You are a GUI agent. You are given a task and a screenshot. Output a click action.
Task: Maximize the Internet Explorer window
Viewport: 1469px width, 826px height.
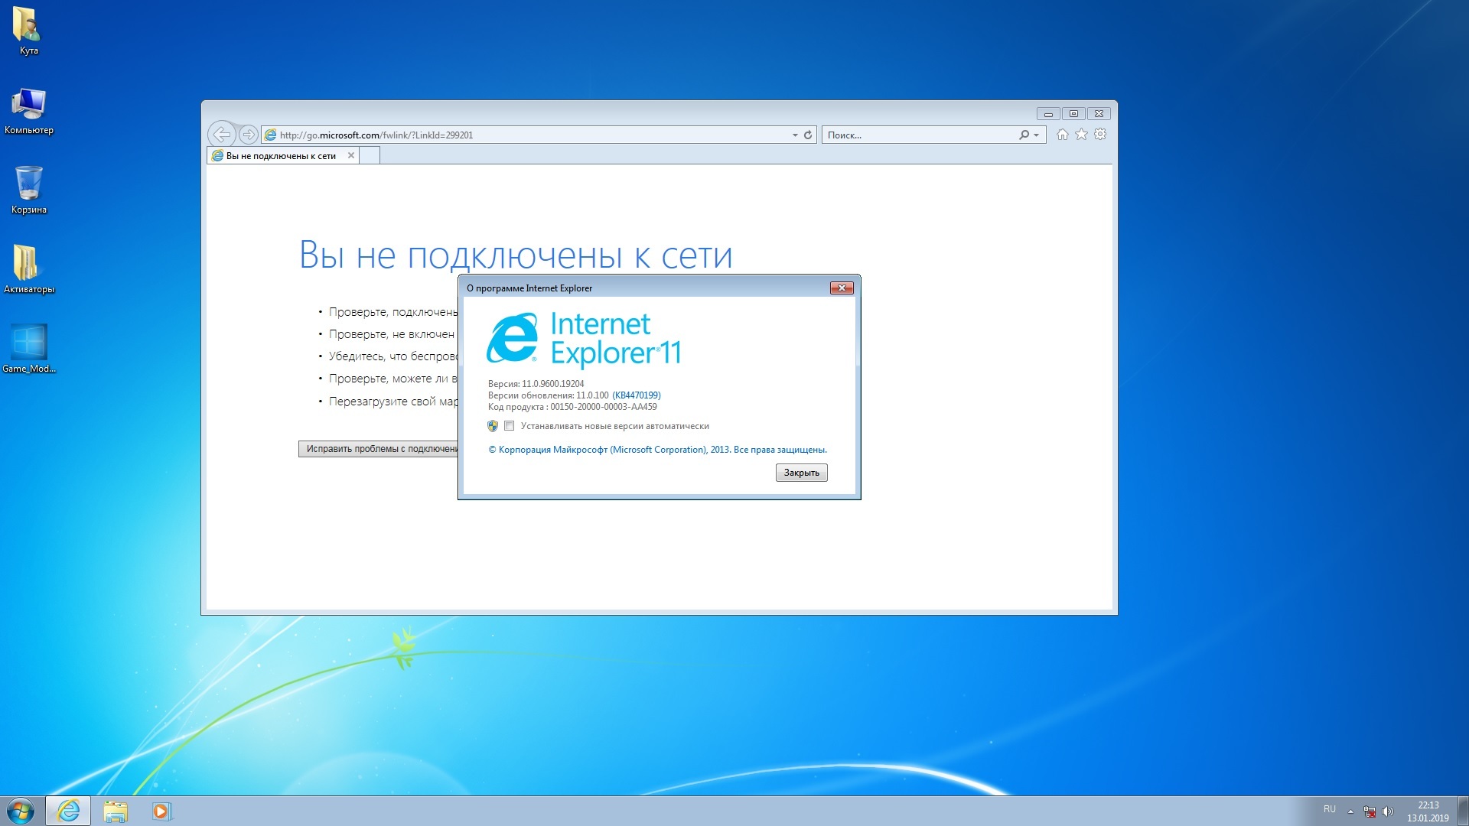point(1073,113)
